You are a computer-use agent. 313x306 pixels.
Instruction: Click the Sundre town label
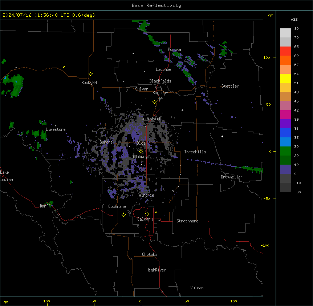pyautogui.click(x=106, y=142)
